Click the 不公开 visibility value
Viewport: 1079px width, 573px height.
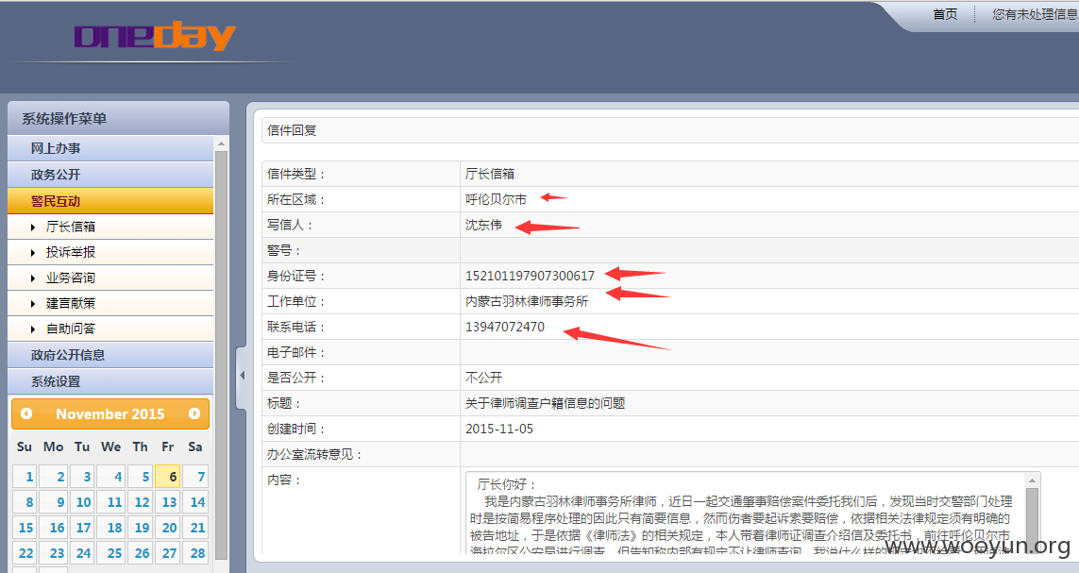click(483, 378)
